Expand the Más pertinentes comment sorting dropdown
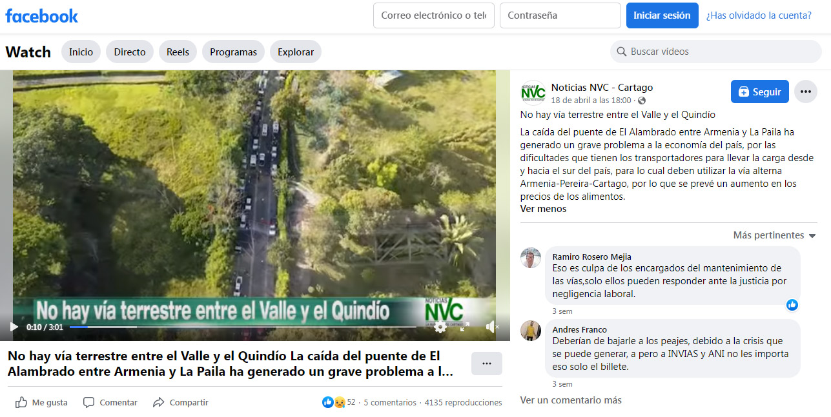The height and width of the screenshot is (417, 831). 775,235
